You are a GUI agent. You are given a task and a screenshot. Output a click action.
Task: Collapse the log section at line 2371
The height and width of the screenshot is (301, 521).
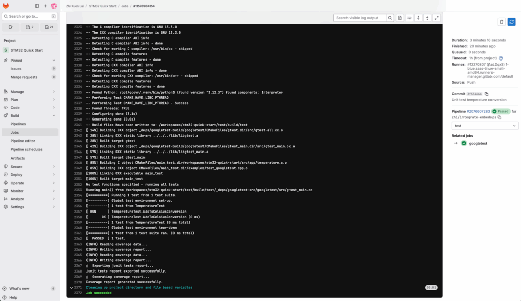(x=71, y=287)
